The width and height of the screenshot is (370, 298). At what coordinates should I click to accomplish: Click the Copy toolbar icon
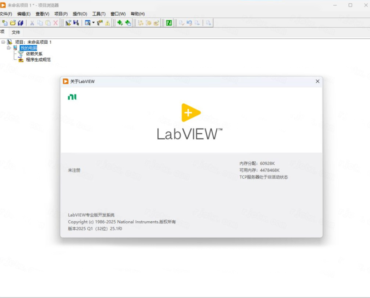tap(40, 23)
